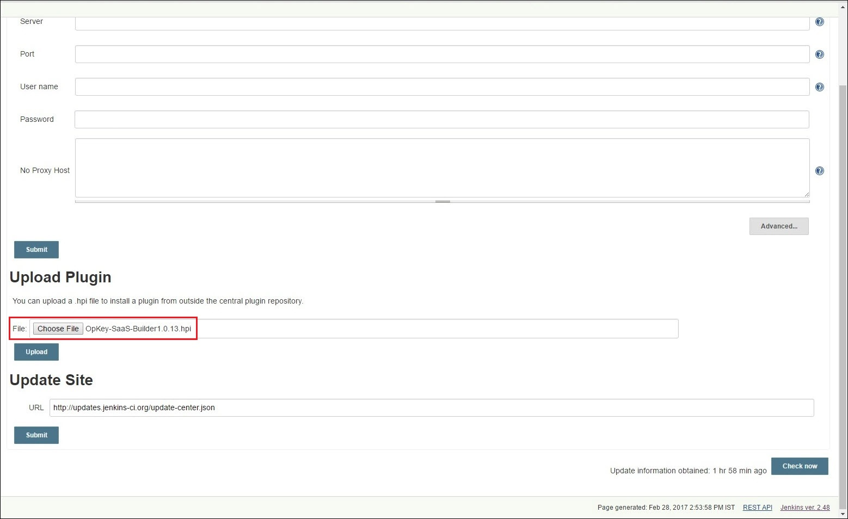Click the No Proxy Host label
This screenshot has height=519, width=848.
click(45, 171)
